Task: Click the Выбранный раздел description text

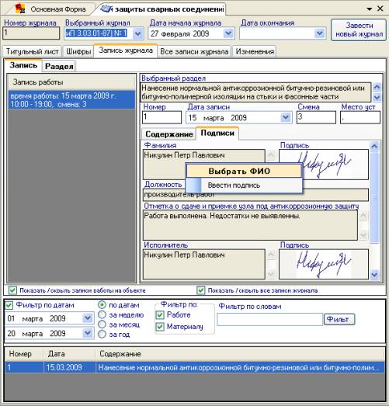Action: (x=255, y=92)
